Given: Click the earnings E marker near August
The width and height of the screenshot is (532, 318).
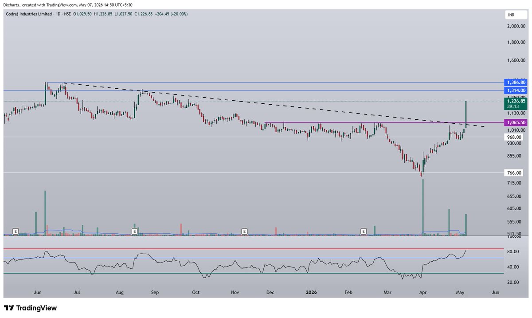Looking at the screenshot, I should [x=134, y=231].
